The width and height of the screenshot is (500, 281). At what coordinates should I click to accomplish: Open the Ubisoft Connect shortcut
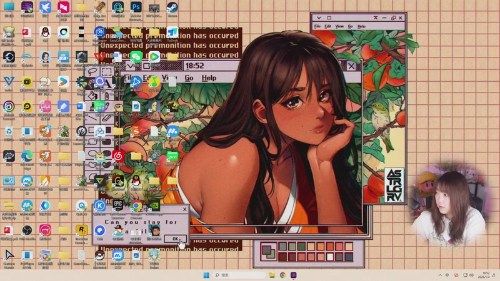9,107
